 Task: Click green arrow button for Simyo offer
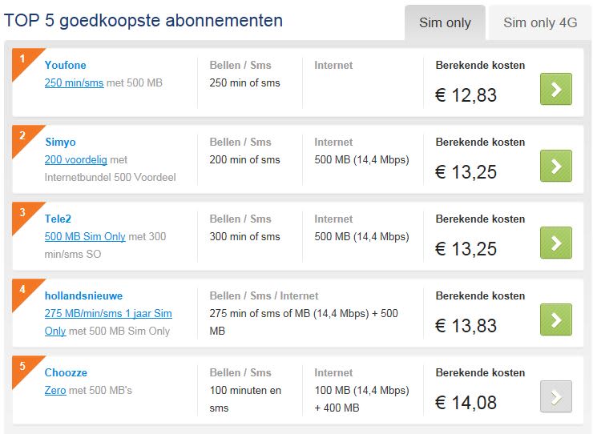[556, 166]
